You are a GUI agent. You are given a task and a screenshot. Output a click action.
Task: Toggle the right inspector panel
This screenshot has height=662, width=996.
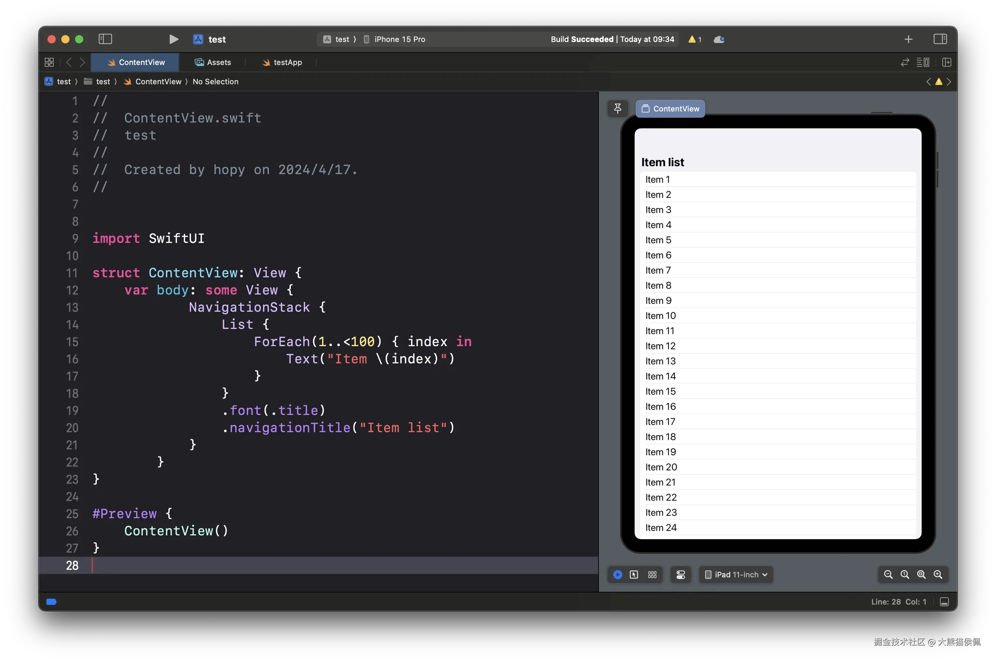(x=940, y=39)
